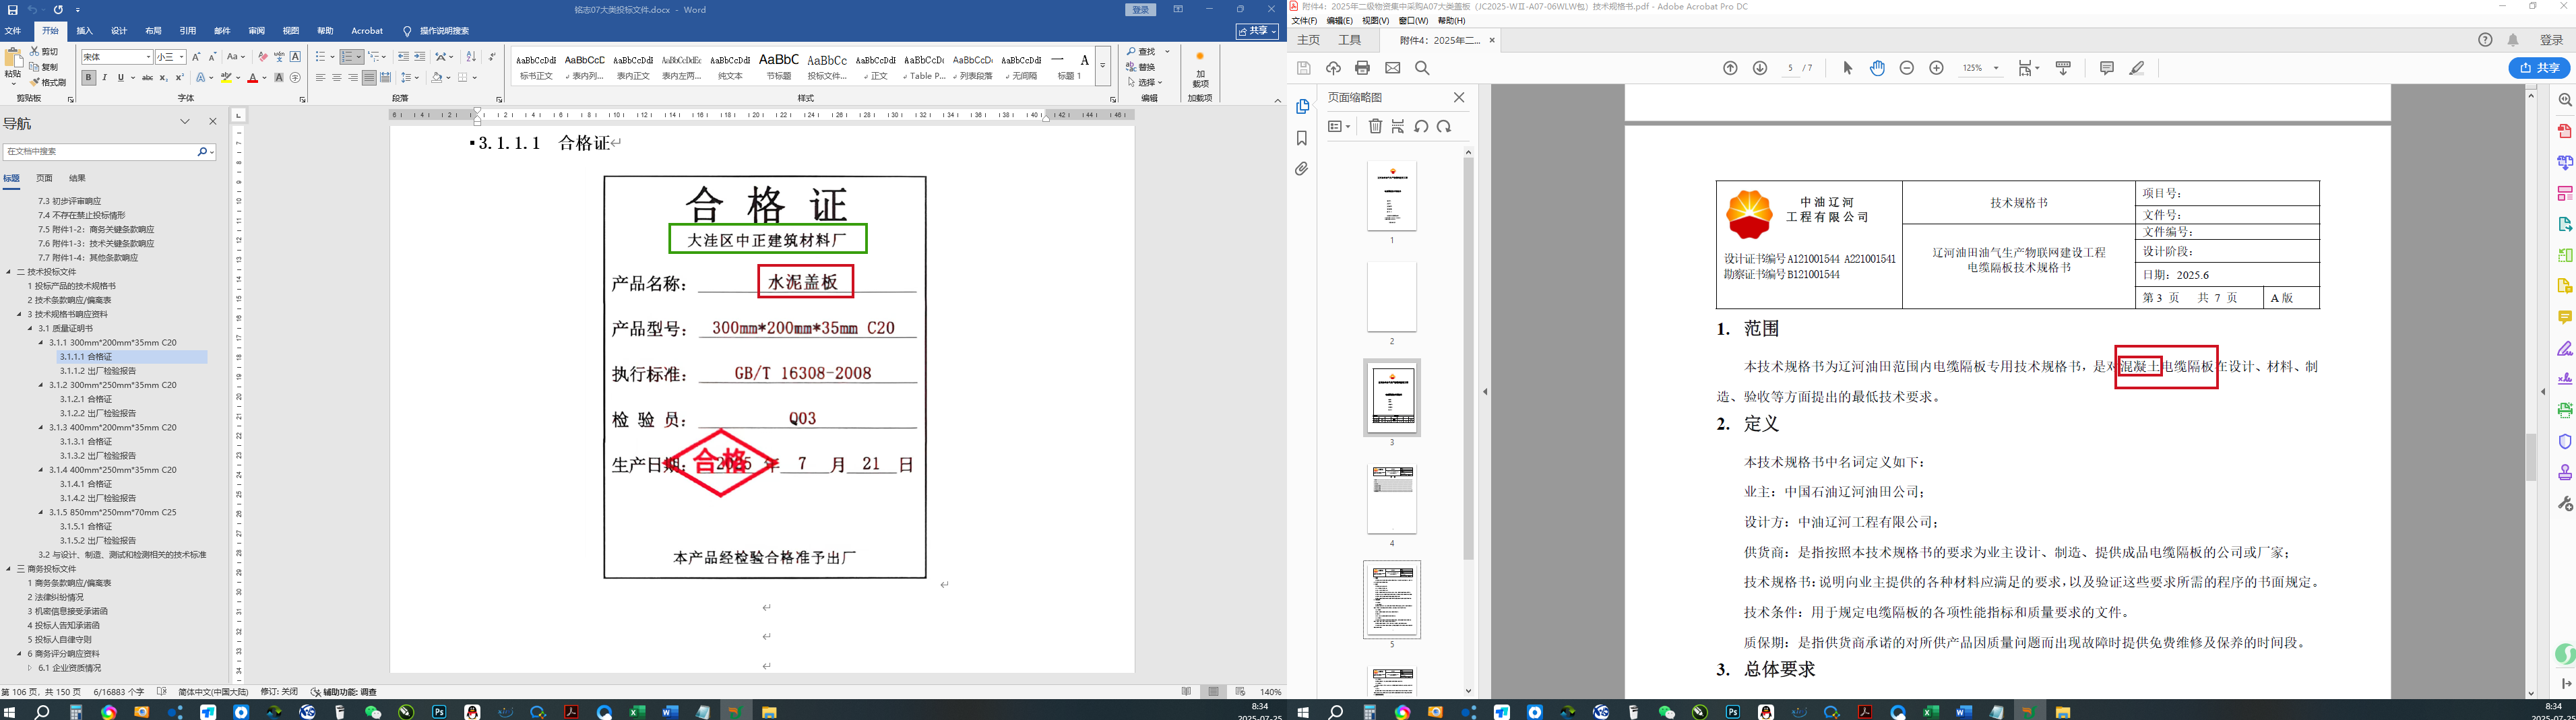Toggle the Selection arrow tool in Acrobat

coord(1847,68)
